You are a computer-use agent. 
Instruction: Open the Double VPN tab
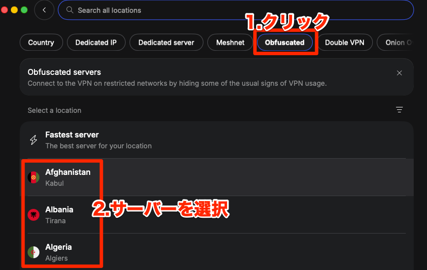click(x=344, y=42)
